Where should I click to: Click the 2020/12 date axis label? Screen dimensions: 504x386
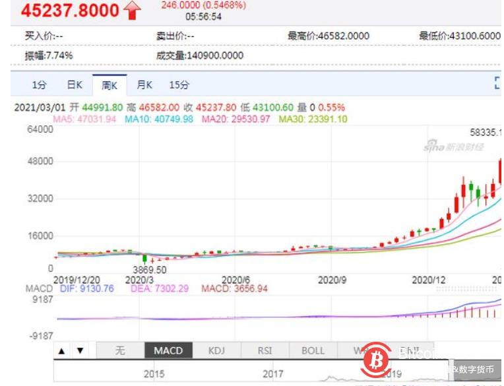tap(429, 280)
